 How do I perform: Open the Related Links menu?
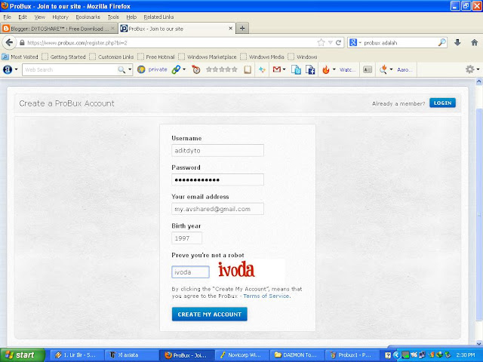point(158,17)
